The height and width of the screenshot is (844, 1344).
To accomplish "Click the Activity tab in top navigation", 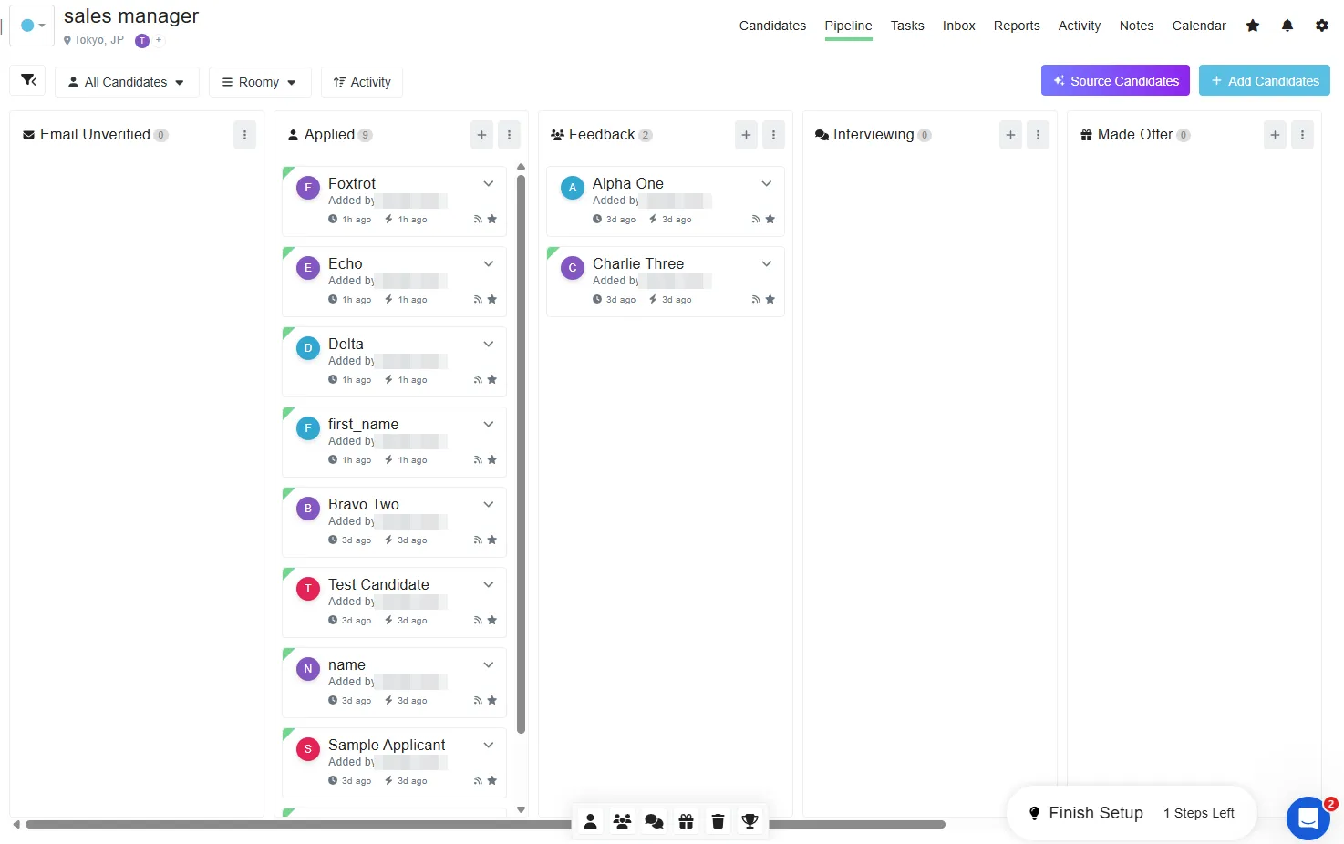I will click(1080, 26).
